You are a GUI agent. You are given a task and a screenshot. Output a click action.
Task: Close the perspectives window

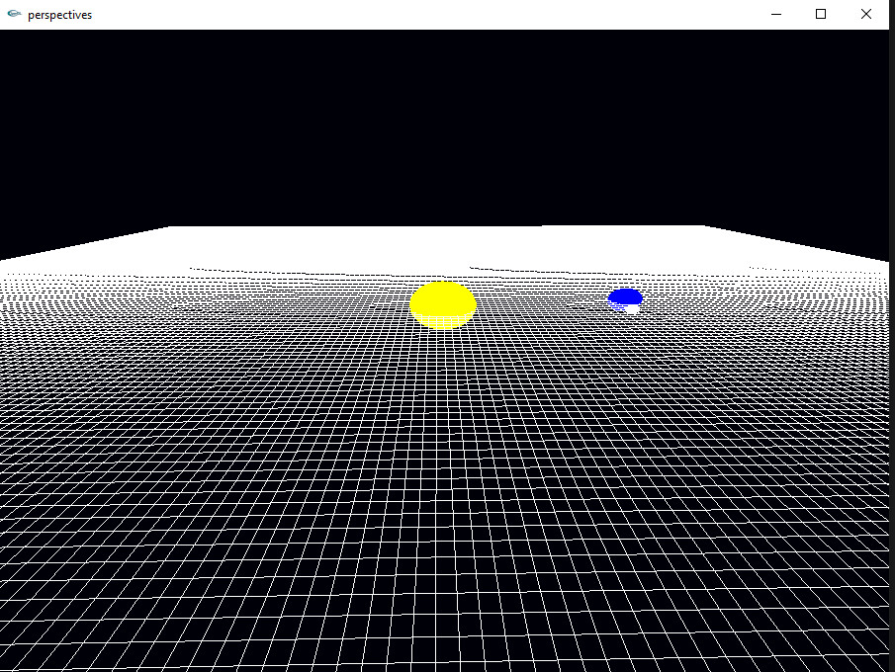(x=866, y=15)
